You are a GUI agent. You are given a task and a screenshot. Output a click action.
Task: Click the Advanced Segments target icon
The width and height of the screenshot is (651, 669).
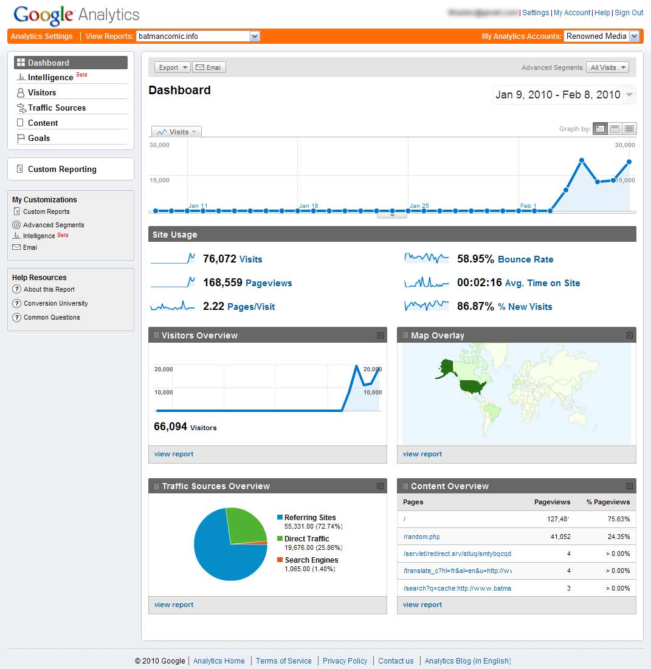(x=16, y=225)
